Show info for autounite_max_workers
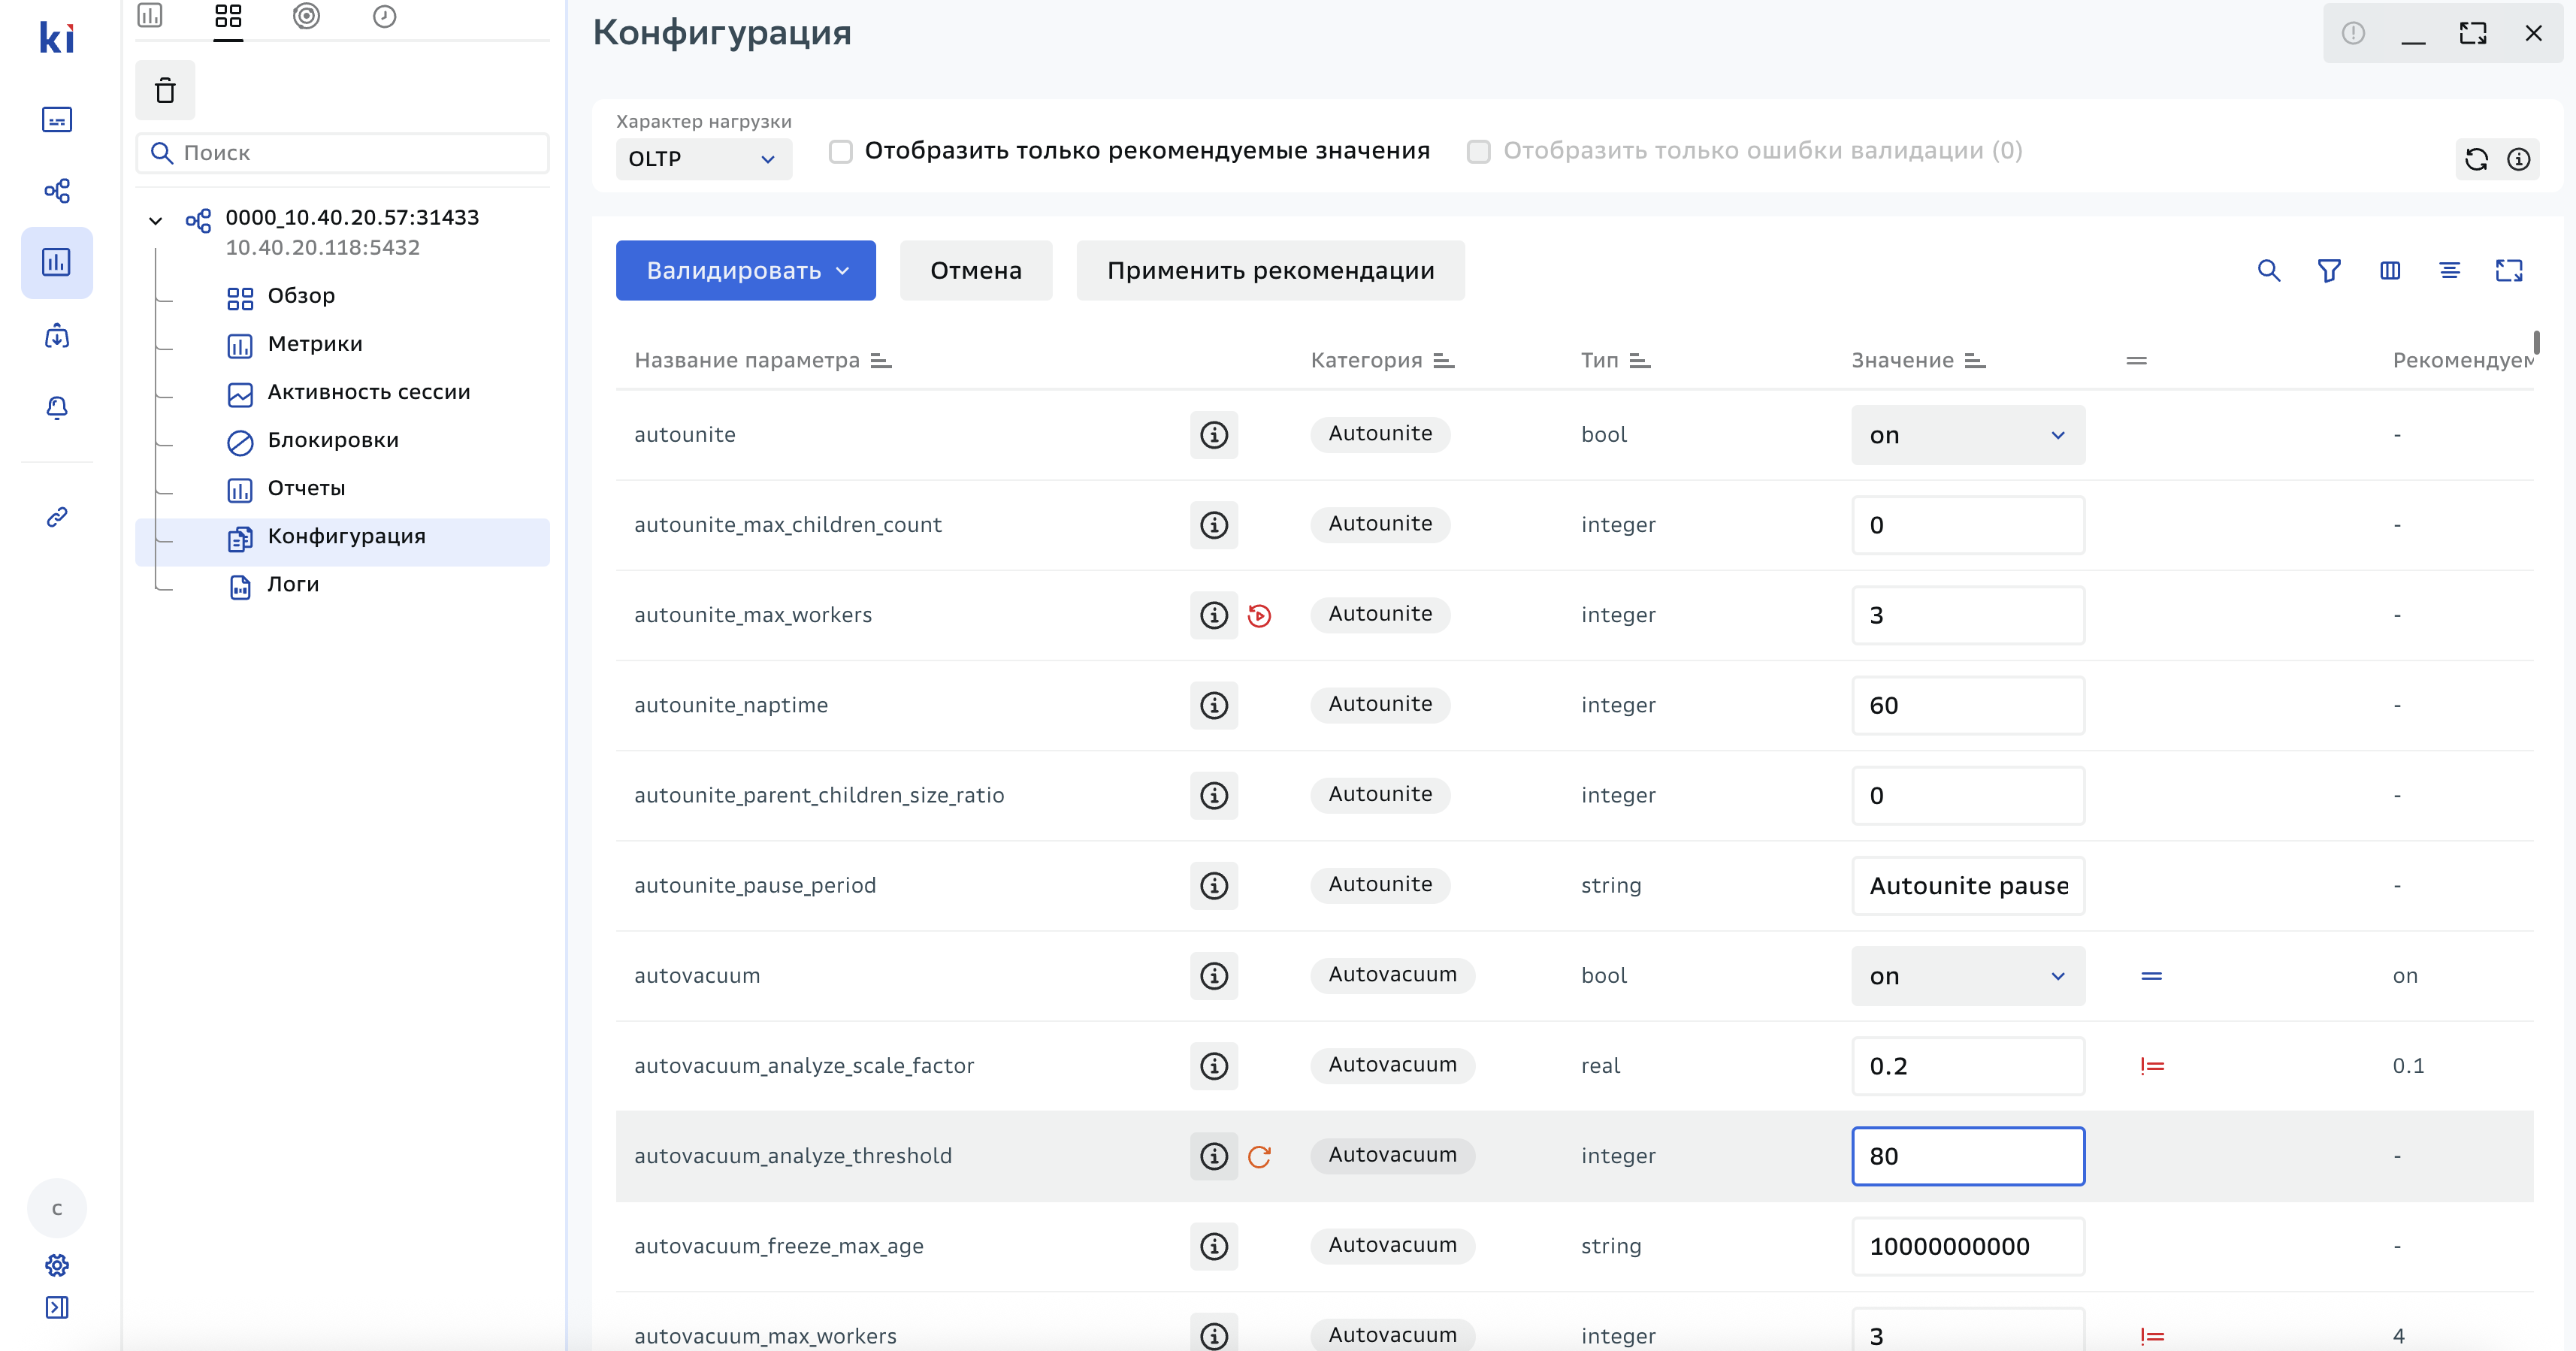The width and height of the screenshot is (2576, 1351). [x=1214, y=615]
